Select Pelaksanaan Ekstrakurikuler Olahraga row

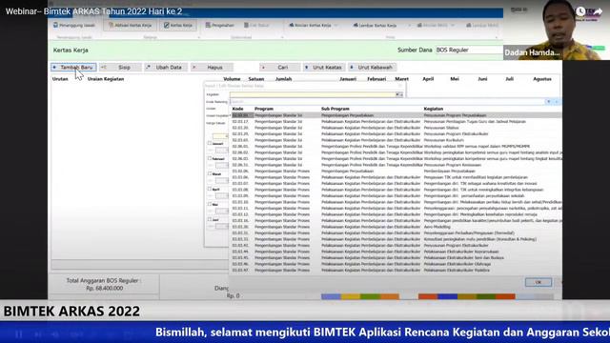click(x=396, y=264)
